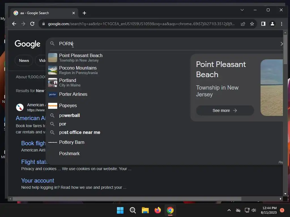Click the Chrome taskbar icon
Image resolution: width=290 pixels, height=217 pixels.
pyautogui.click(x=170, y=210)
